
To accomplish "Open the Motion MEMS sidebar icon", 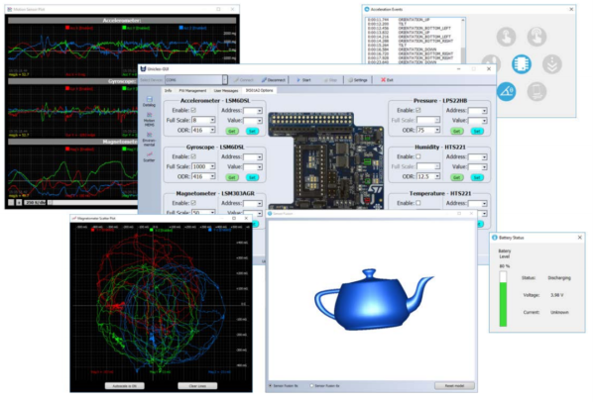I will [149, 120].
